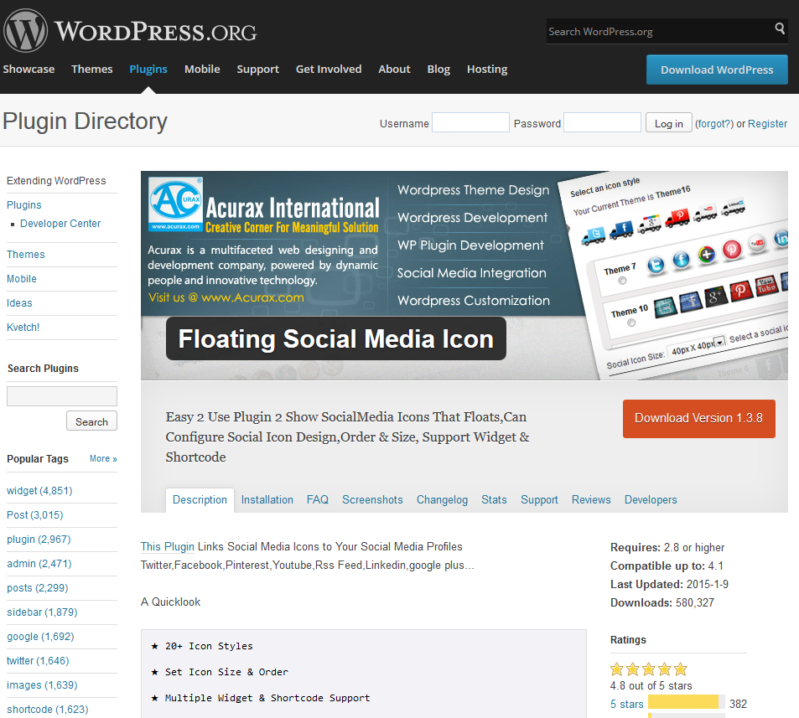Image resolution: width=799 pixels, height=718 pixels.
Task: Click the This Plugin link in description
Action: click(x=167, y=547)
